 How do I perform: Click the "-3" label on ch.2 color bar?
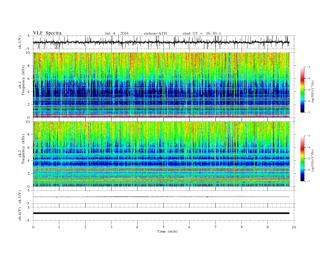click(x=308, y=136)
